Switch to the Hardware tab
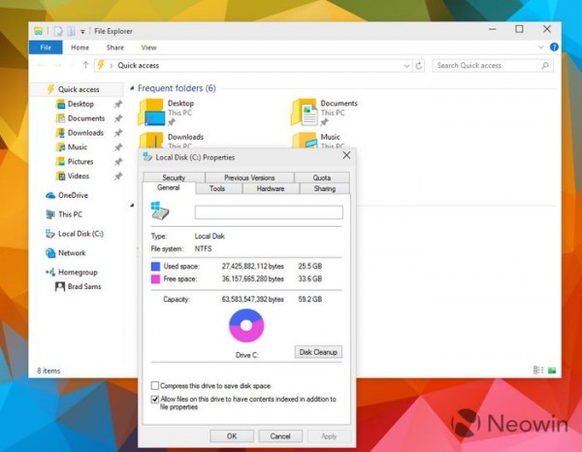The width and height of the screenshot is (582, 452). [x=271, y=188]
